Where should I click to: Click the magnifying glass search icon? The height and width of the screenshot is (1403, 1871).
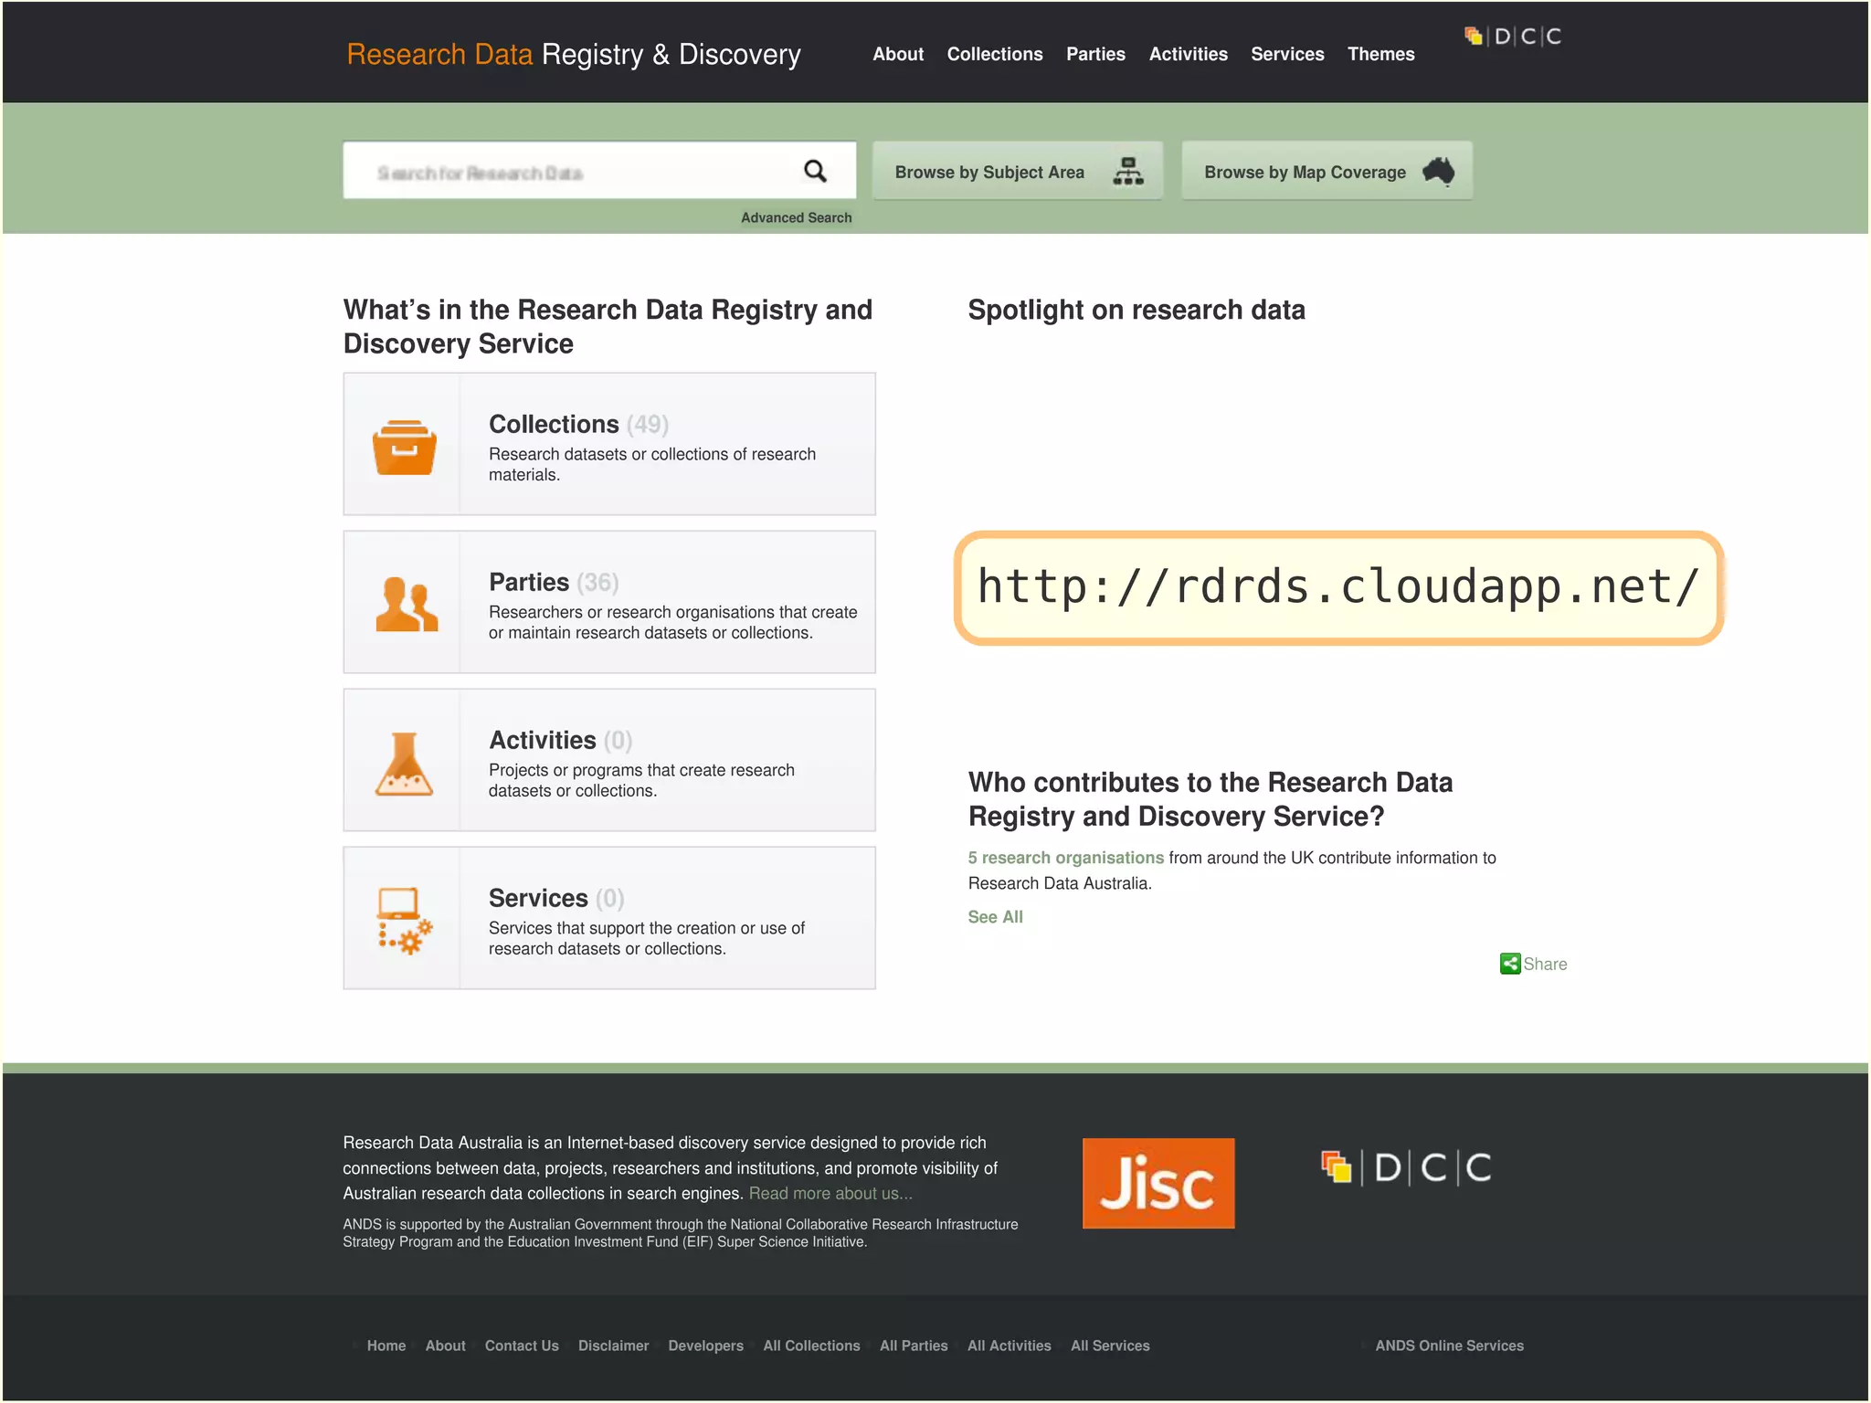tap(815, 171)
